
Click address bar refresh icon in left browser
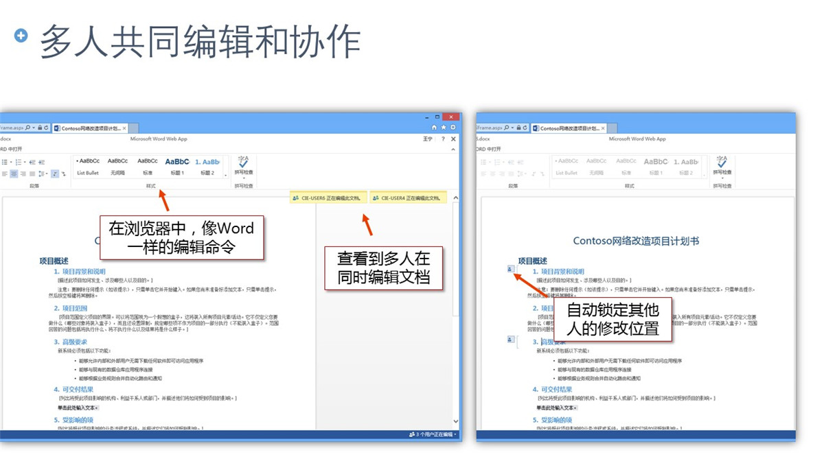coord(46,128)
